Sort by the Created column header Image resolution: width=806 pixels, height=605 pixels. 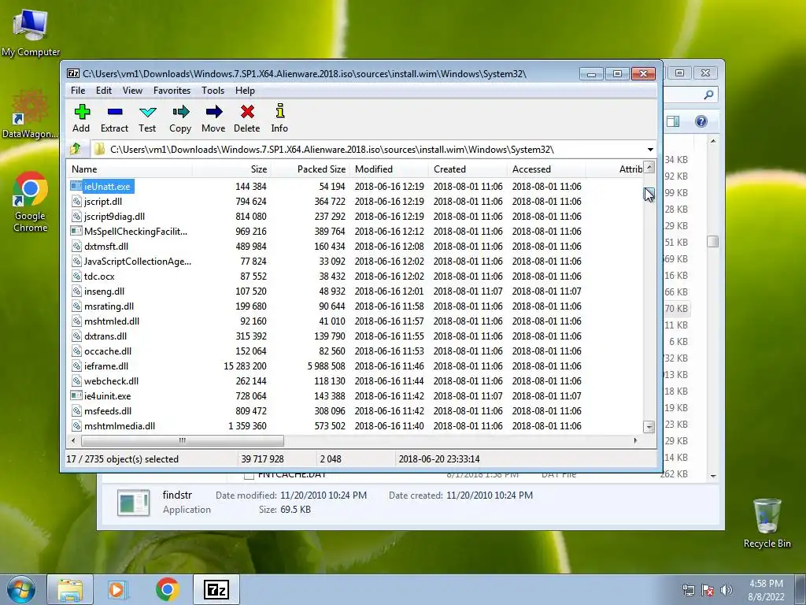468,169
